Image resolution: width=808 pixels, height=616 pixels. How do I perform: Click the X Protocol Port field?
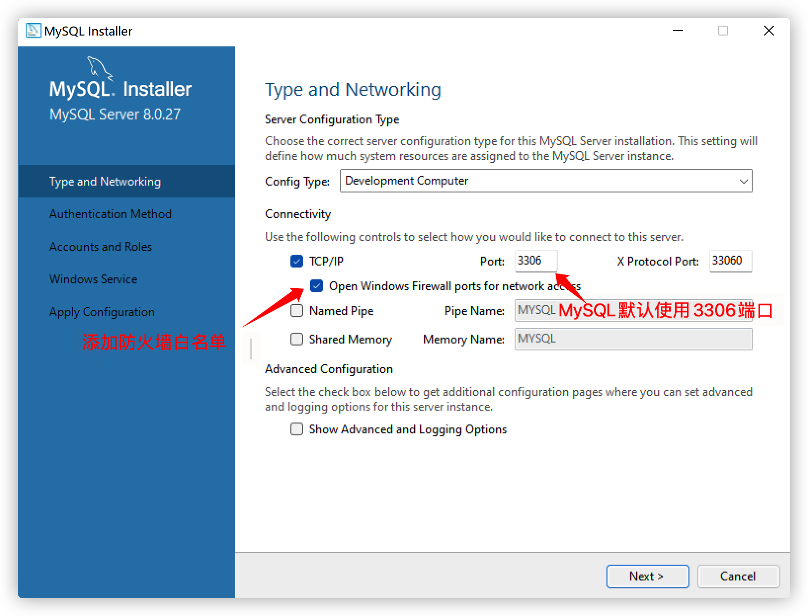(730, 261)
